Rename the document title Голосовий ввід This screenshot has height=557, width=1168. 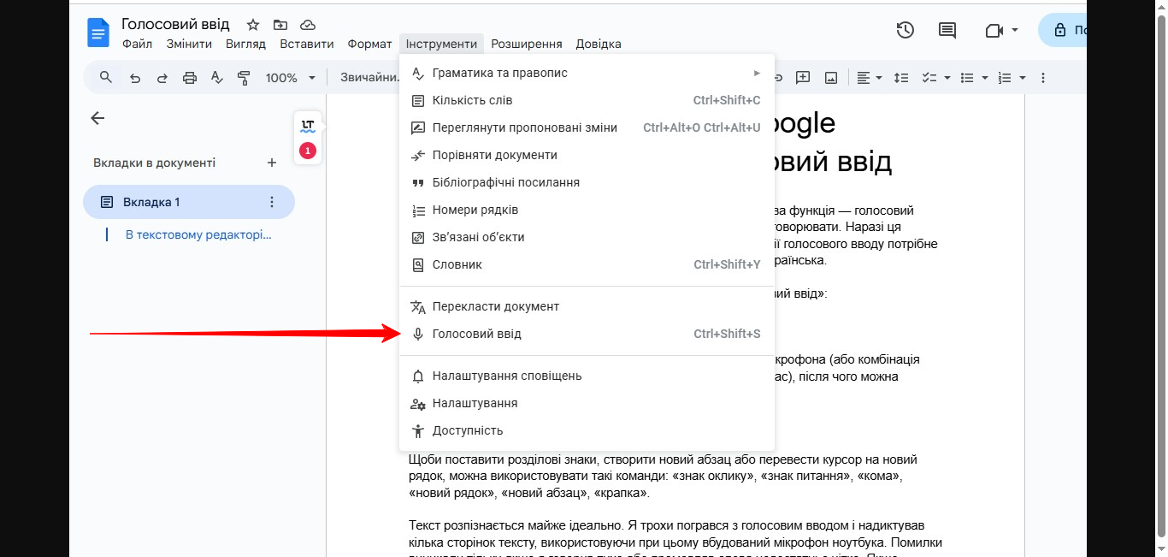point(175,25)
